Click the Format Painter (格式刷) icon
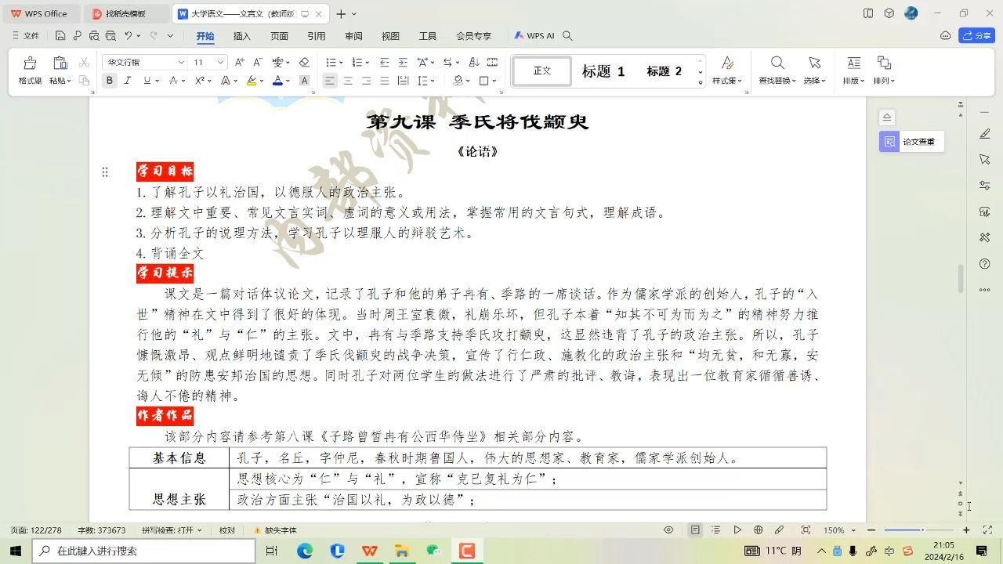Image resolution: width=1003 pixels, height=564 pixels. tap(30, 63)
